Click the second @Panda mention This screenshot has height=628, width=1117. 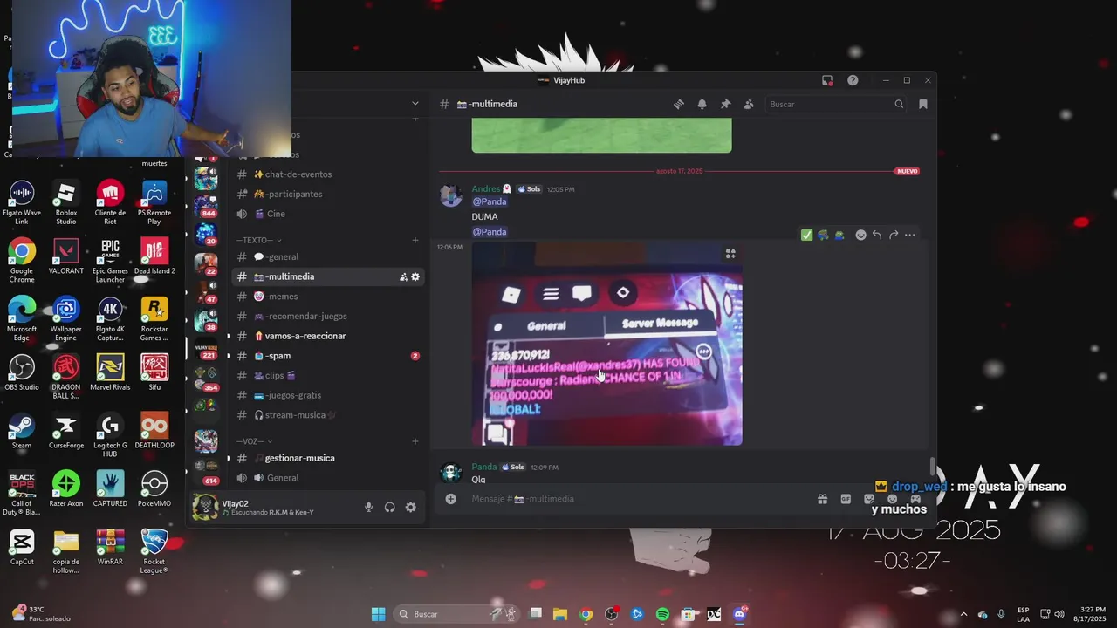pyautogui.click(x=490, y=232)
